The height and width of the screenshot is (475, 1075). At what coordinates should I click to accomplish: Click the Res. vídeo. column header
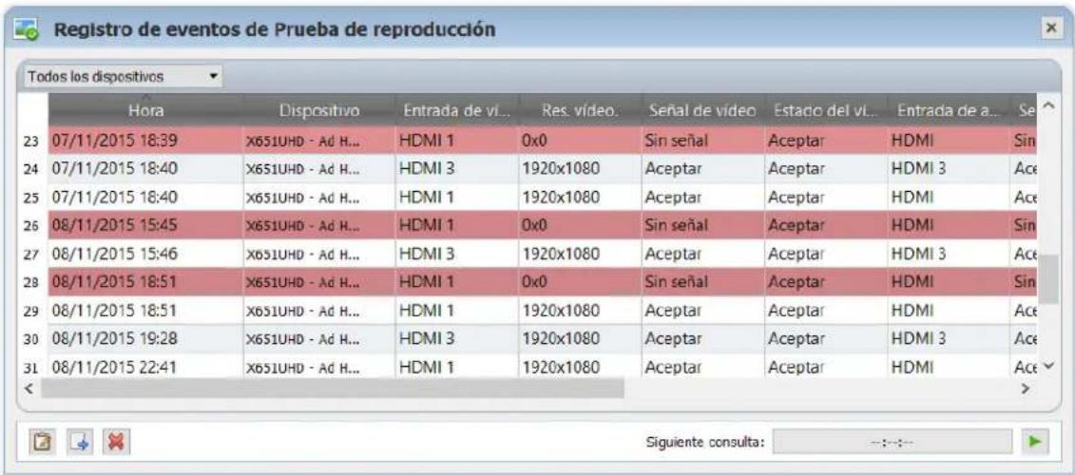pos(579,109)
